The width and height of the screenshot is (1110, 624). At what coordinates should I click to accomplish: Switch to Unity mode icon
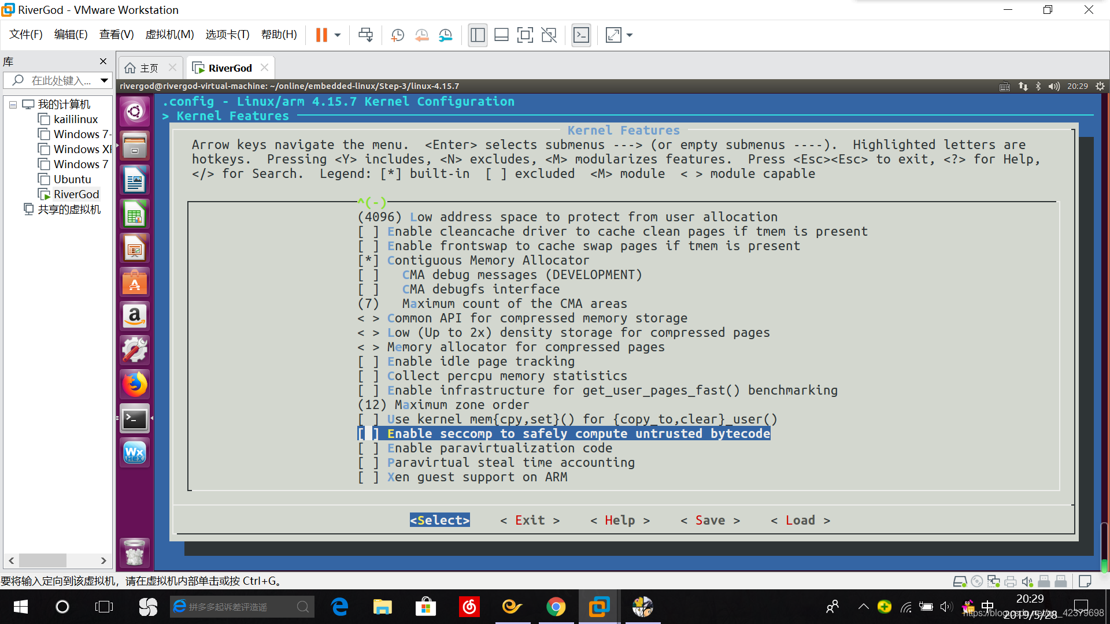[x=549, y=35]
